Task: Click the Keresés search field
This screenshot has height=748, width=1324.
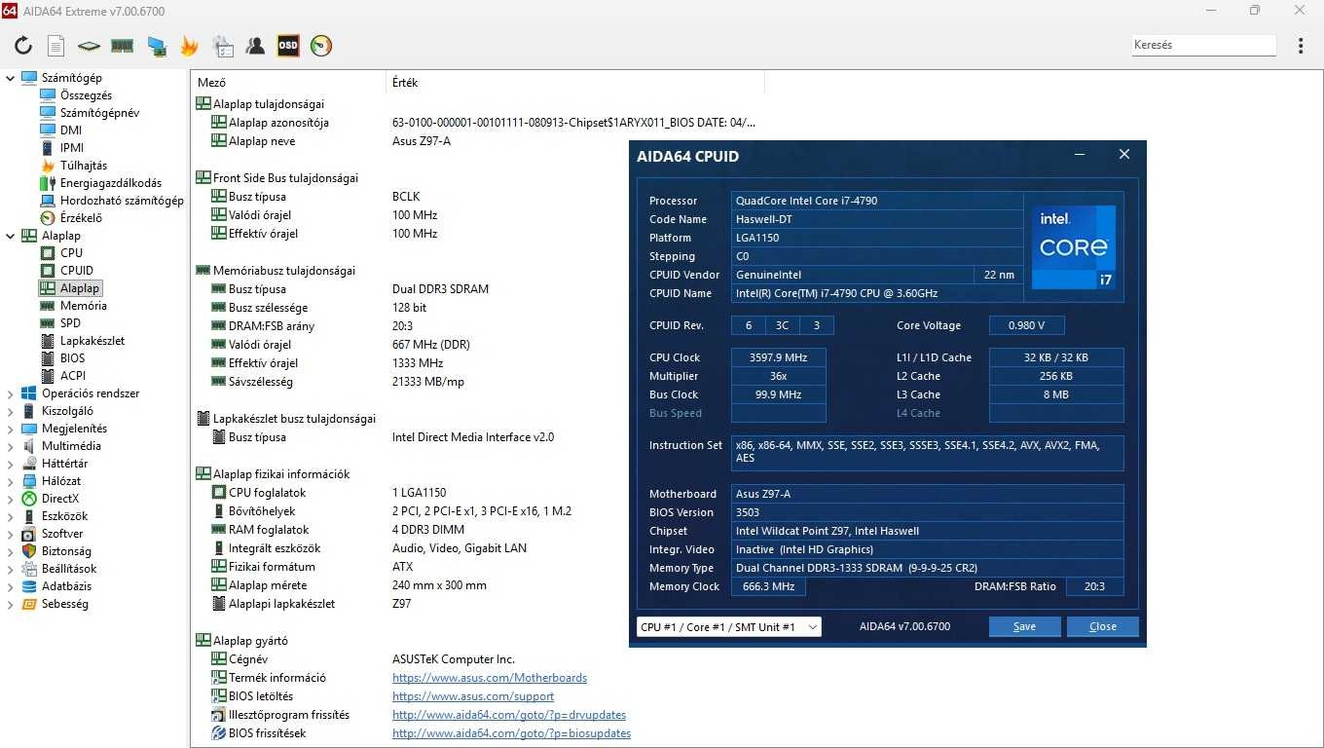Action: (x=1203, y=45)
